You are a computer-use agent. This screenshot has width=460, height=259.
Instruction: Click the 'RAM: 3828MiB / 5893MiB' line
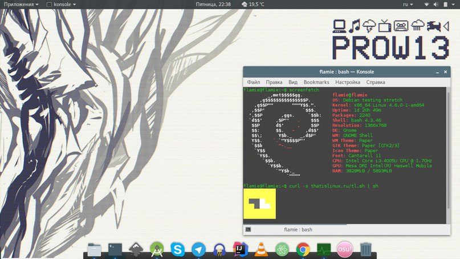point(362,171)
